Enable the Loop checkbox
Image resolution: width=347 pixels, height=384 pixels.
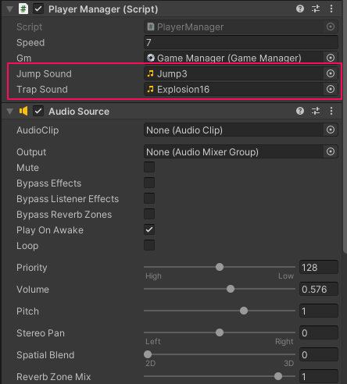149,245
